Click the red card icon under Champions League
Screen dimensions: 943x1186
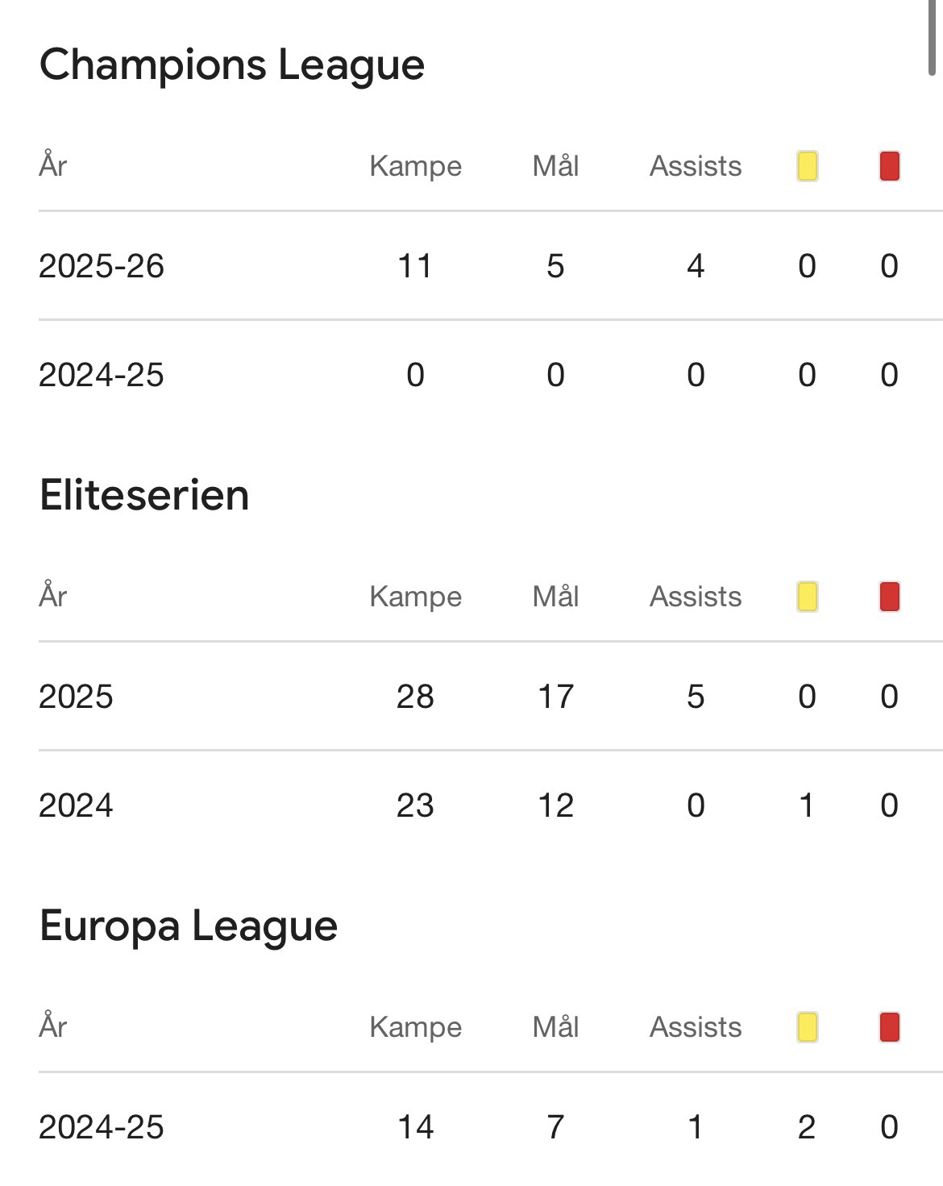tap(889, 166)
